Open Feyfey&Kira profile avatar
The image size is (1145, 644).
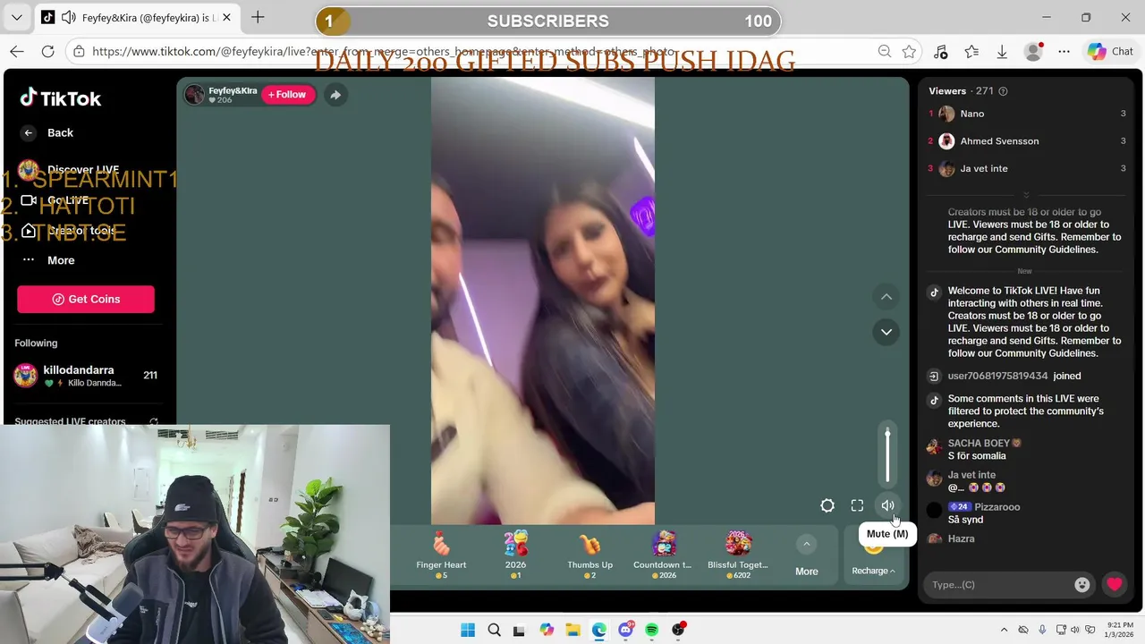point(194,95)
